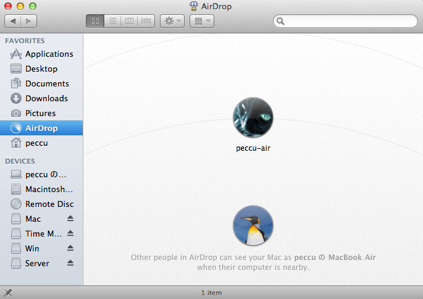The image size is (423, 299).
Task: Click the Desktop sidebar icon
Action: pyautogui.click(x=16, y=69)
